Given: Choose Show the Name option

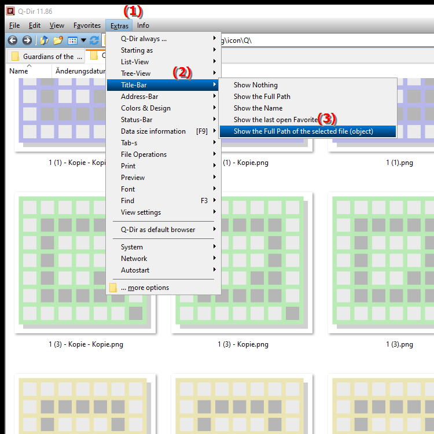Looking at the screenshot, I should 308,108.
